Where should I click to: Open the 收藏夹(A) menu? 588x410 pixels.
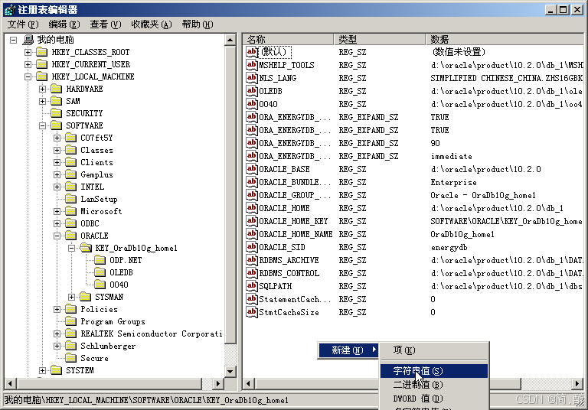(152, 24)
